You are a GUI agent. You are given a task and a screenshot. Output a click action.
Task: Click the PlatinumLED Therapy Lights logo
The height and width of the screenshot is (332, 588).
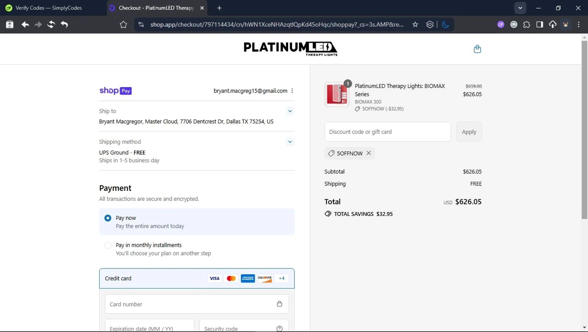click(290, 49)
